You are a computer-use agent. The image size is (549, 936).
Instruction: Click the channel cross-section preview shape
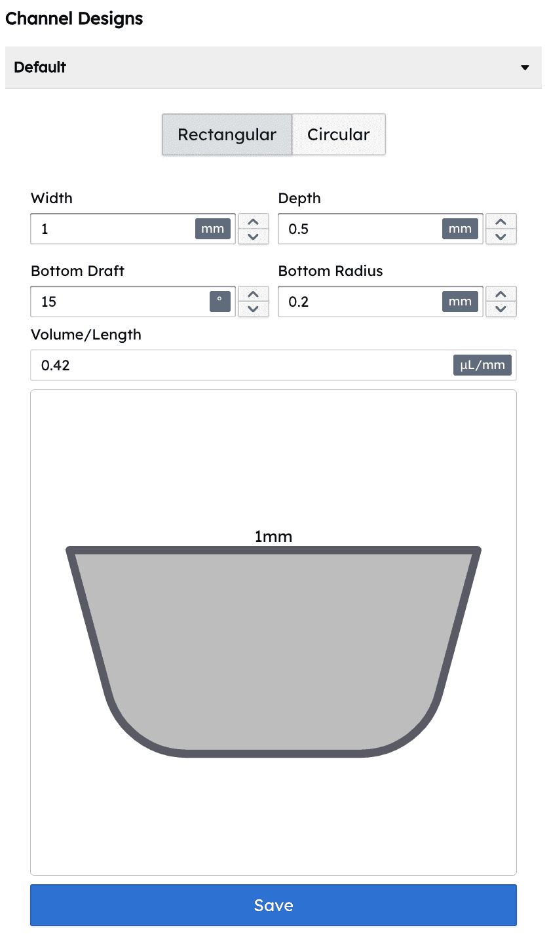(273, 649)
